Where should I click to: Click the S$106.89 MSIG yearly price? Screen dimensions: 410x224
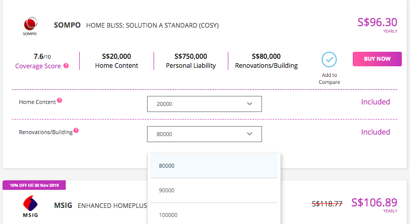374,202
